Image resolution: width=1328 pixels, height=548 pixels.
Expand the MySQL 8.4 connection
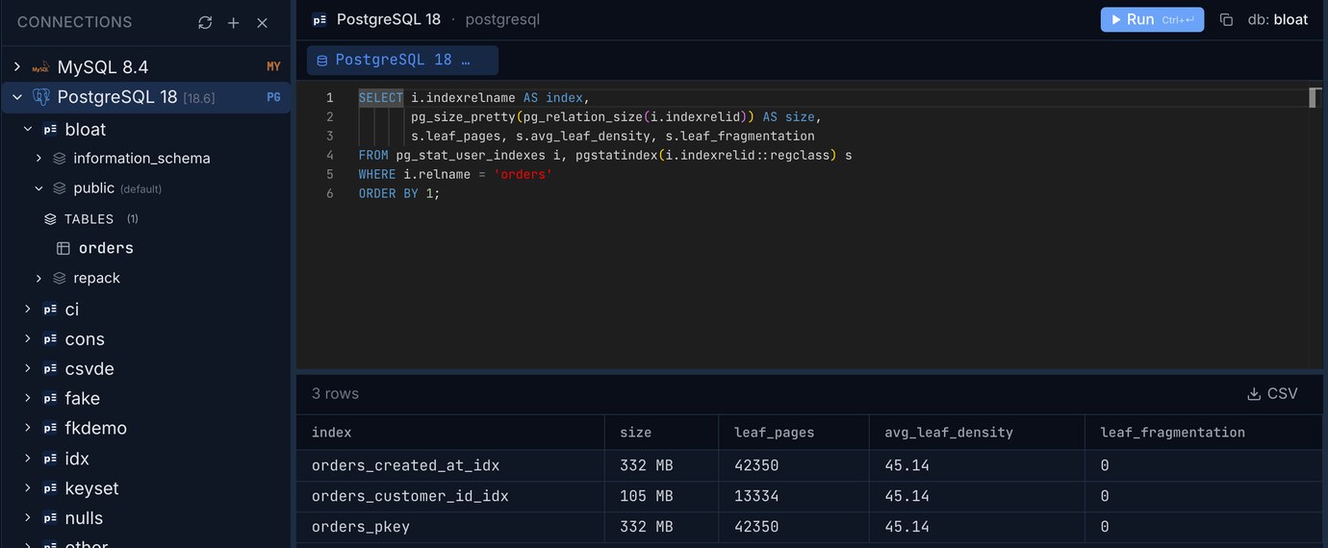[x=16, y=67]
